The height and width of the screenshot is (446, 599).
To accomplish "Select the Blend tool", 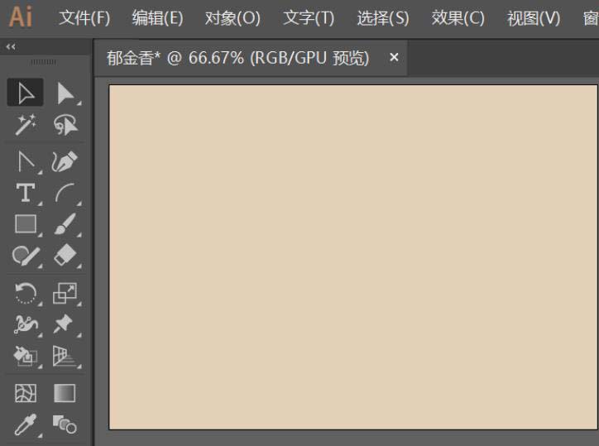I will coord(65,424).
